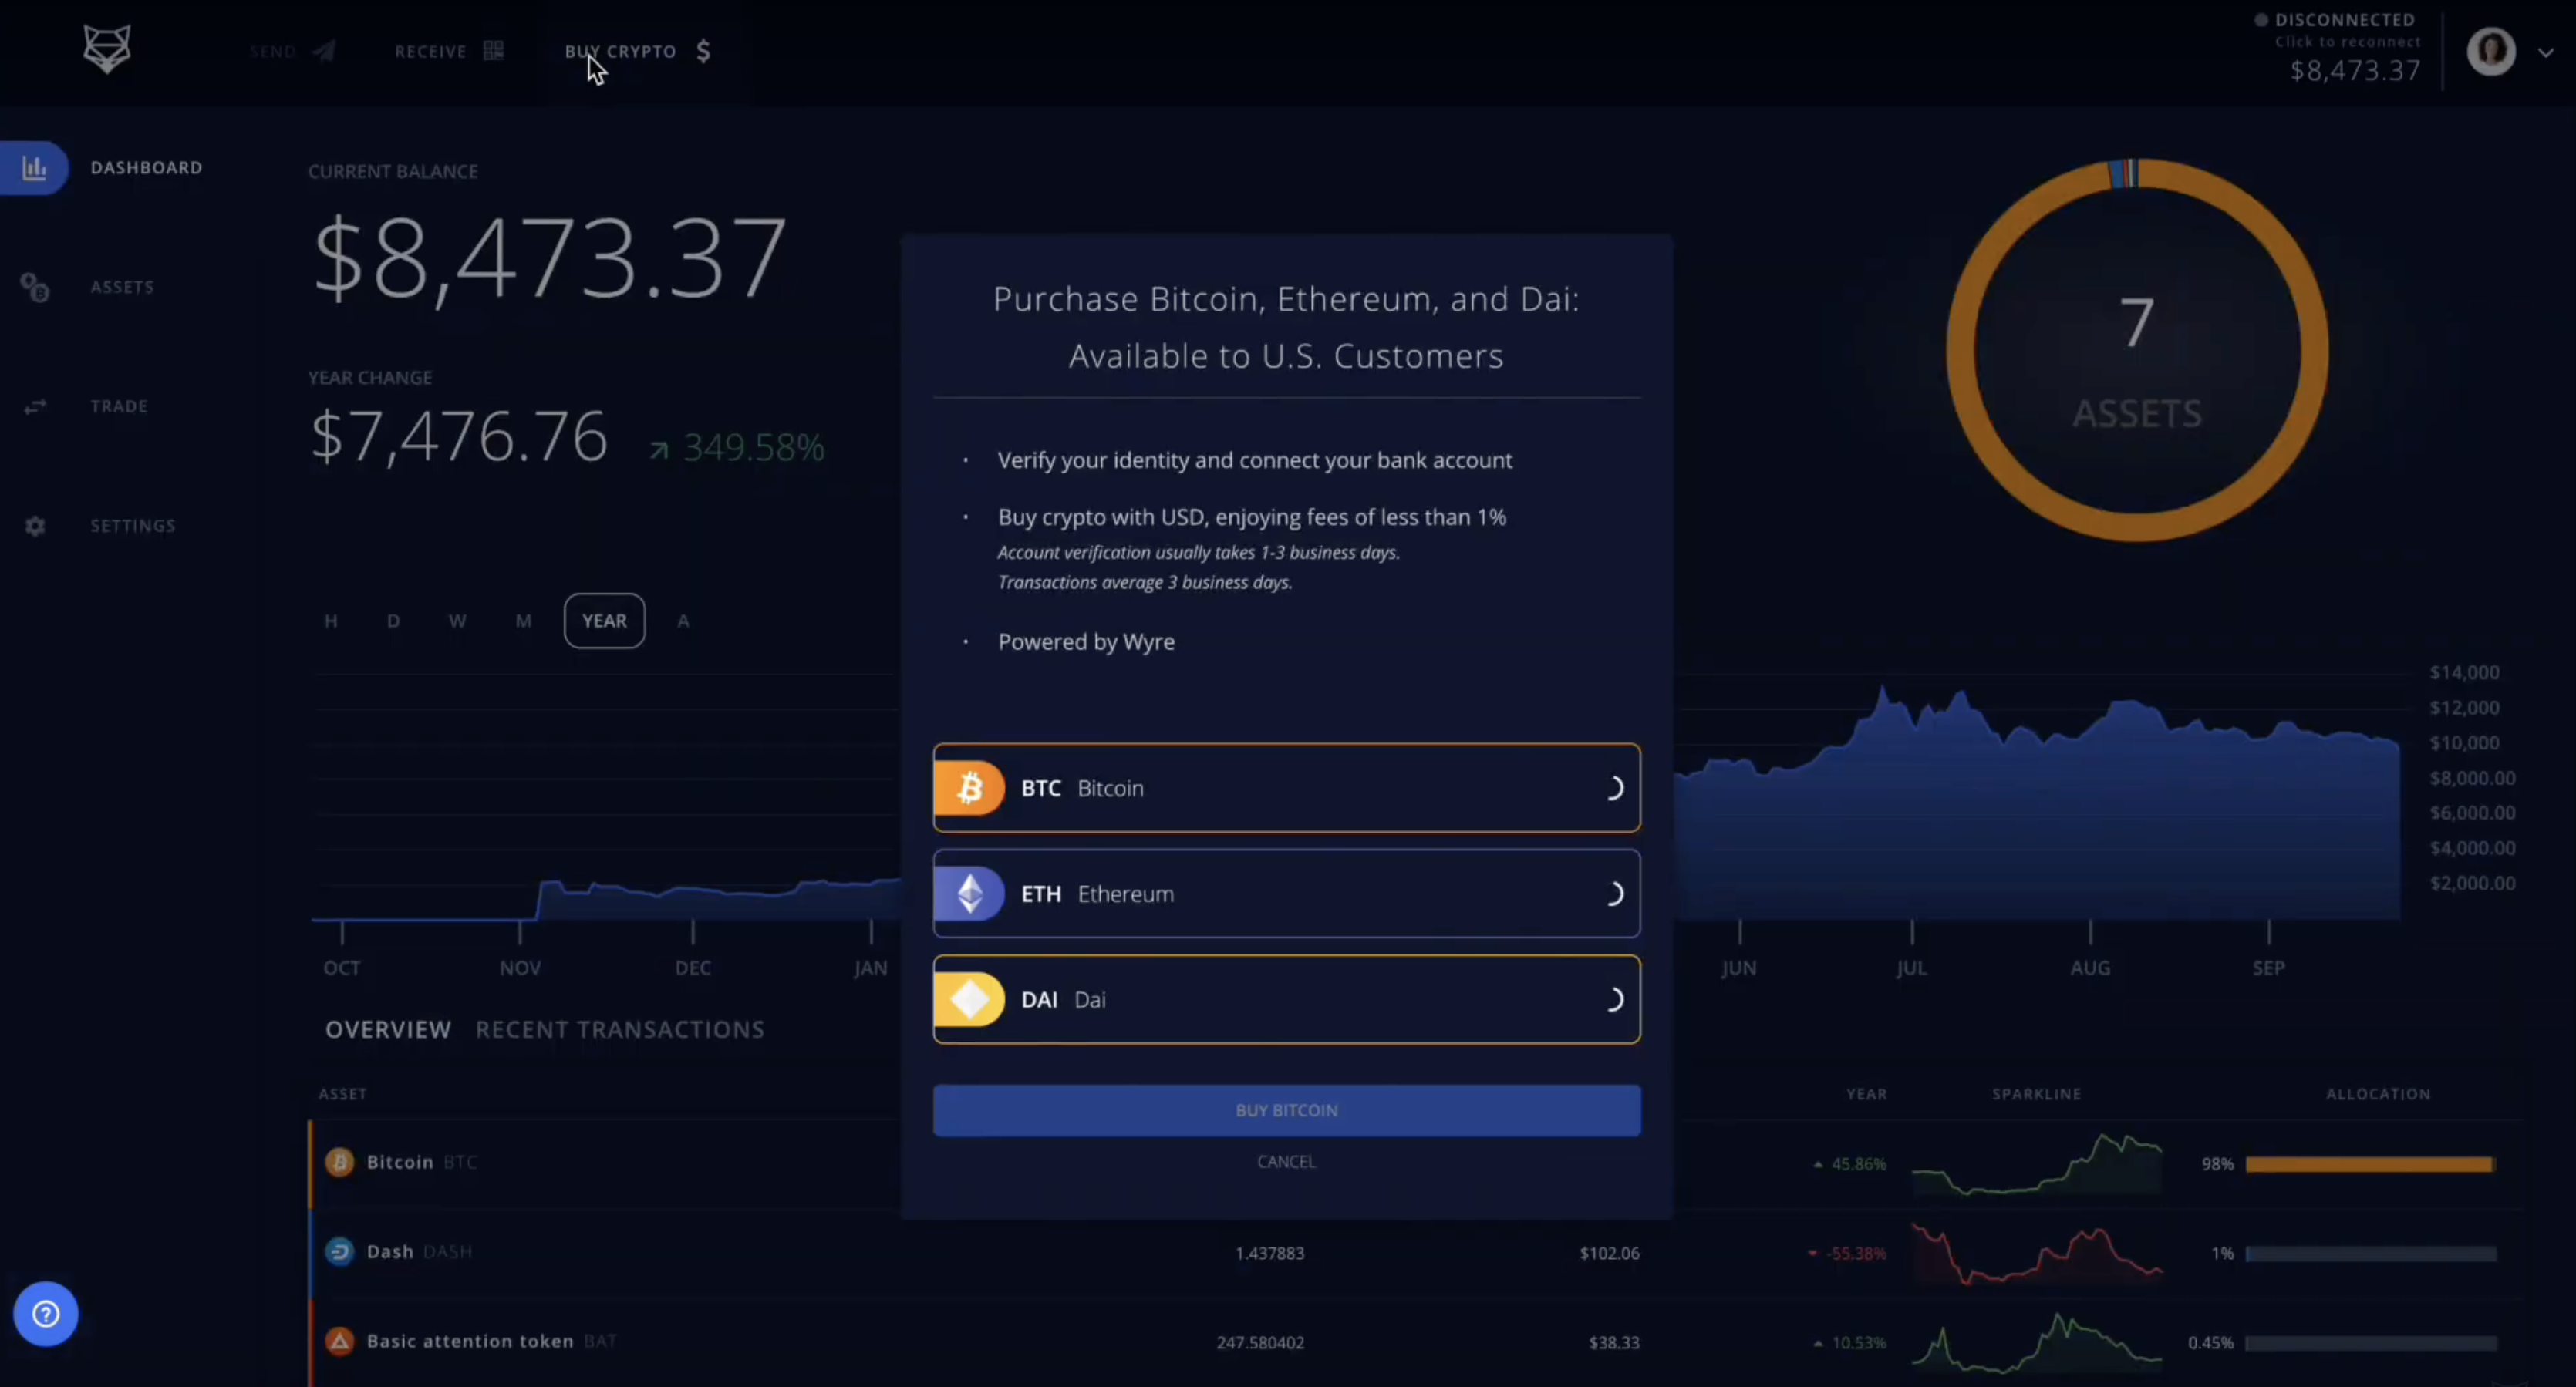Screen dimensions: 2576x1387
Task: Expand the profile dropdown chevron
Action: tap(2545, 53)
